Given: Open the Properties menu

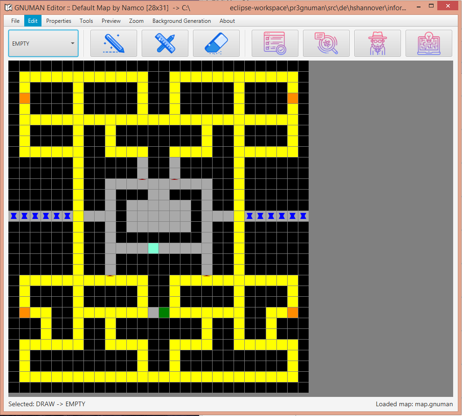Looking at the screenshot, I should (59, 21).
